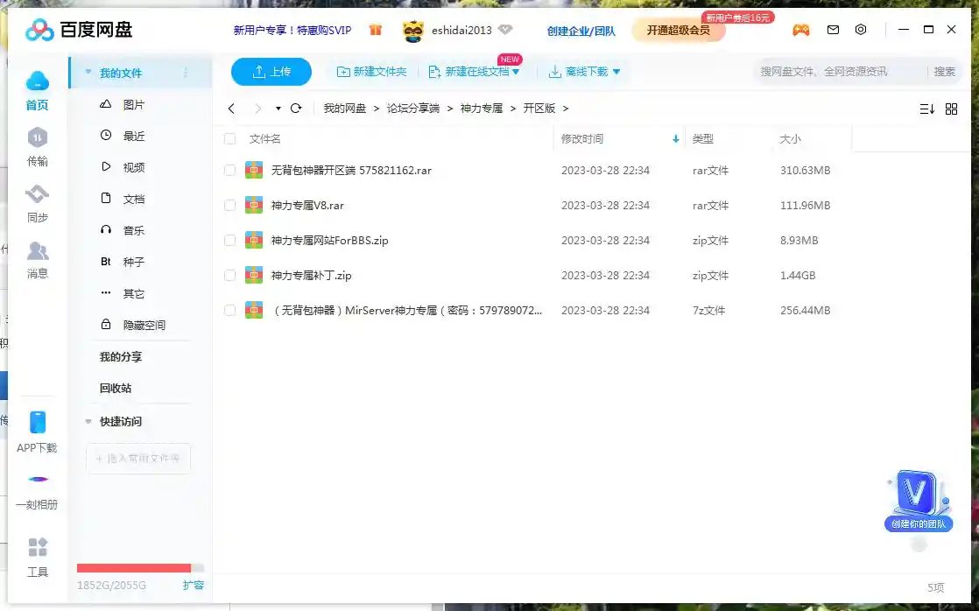Open the 离线下载 dropdown arrow
This screenshot has width=979, height=611.
tap(616, 73)
